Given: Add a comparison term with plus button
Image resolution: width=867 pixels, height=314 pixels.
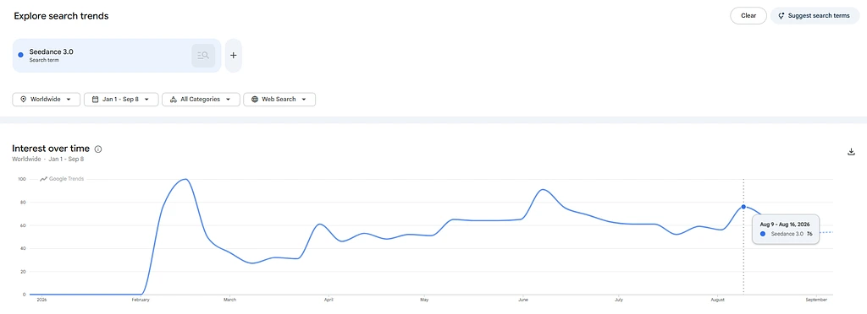Looking at the screenshot, I should coord(234,55).
